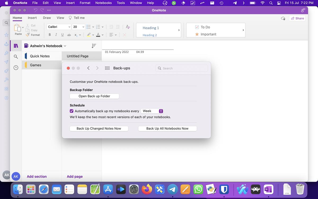This screenshot has width=318, height=199.
Task: Clear all formatting with the styling eraser icon
Action: coord(127,27)
